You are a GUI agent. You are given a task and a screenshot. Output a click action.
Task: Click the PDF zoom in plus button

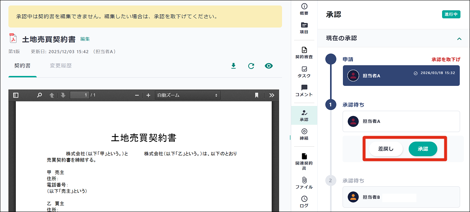148,95
